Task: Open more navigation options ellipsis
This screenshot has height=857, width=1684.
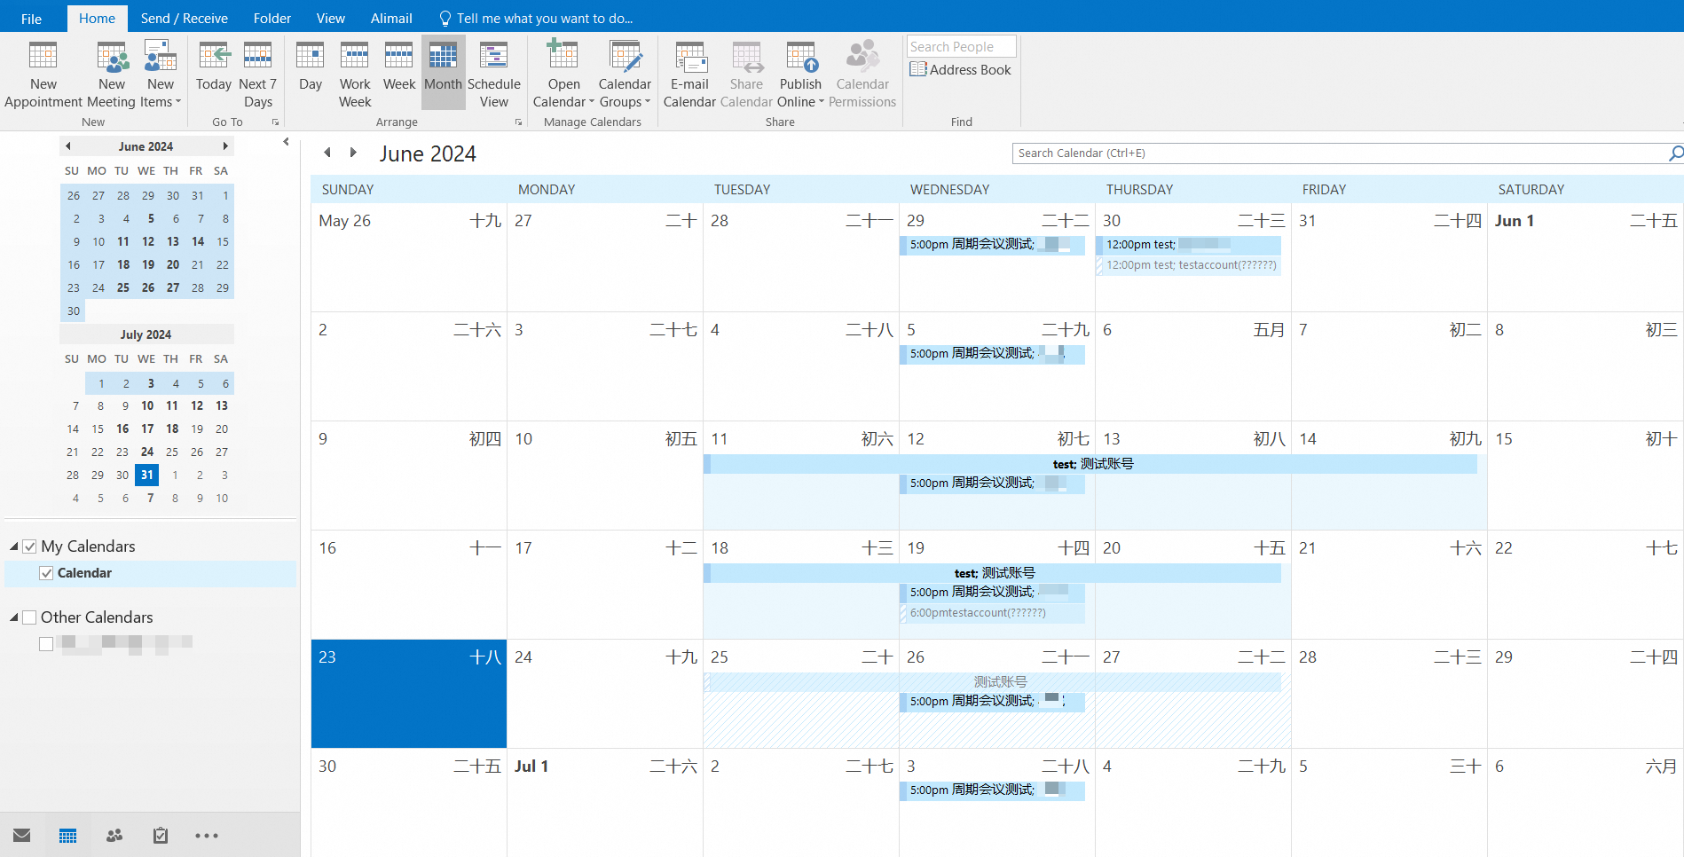Action: [207, 836]
